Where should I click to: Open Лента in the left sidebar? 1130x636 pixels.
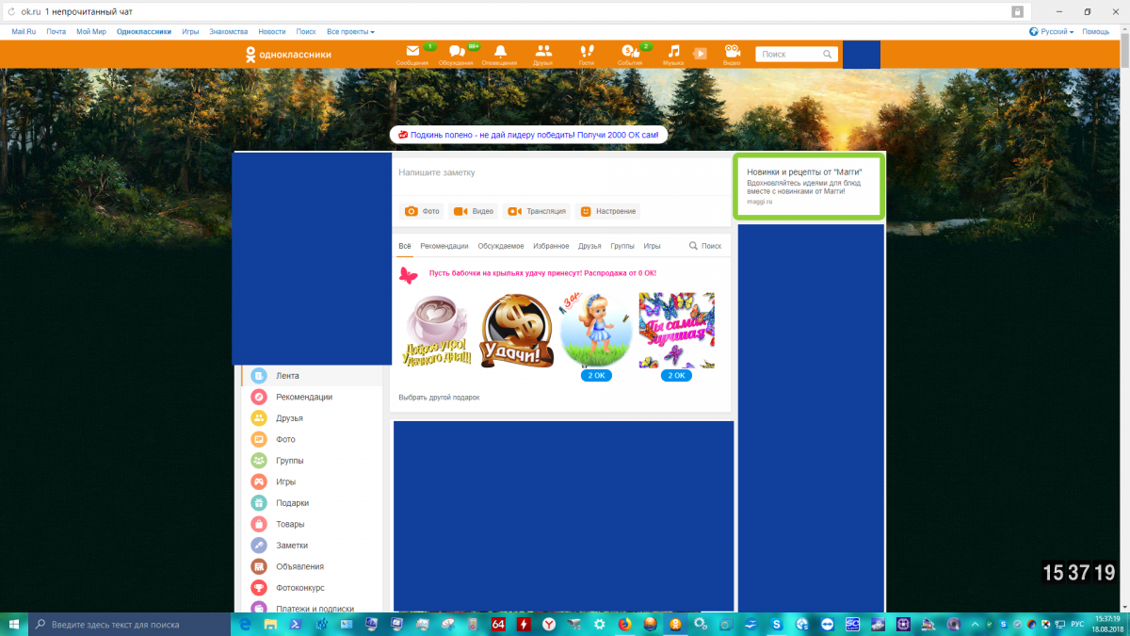tap(312, 376)
